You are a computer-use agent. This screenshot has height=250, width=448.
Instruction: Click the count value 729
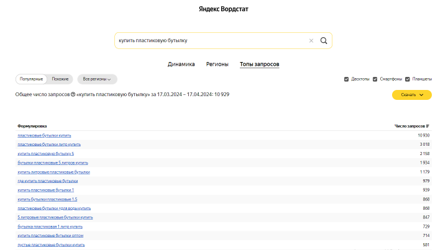pyautogui.click(x=426, y=226)
